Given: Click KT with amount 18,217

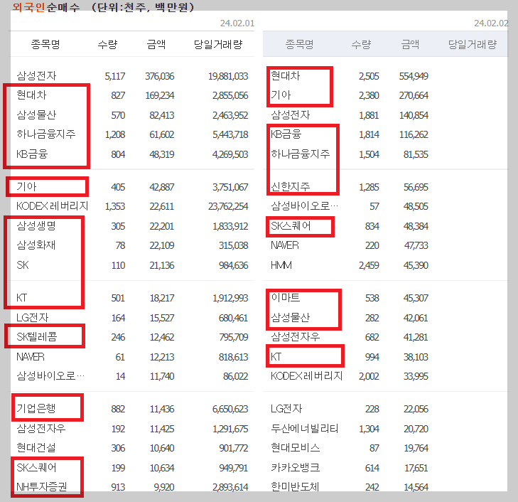Looking at the screenshot, I should click(x=22, y=298).
